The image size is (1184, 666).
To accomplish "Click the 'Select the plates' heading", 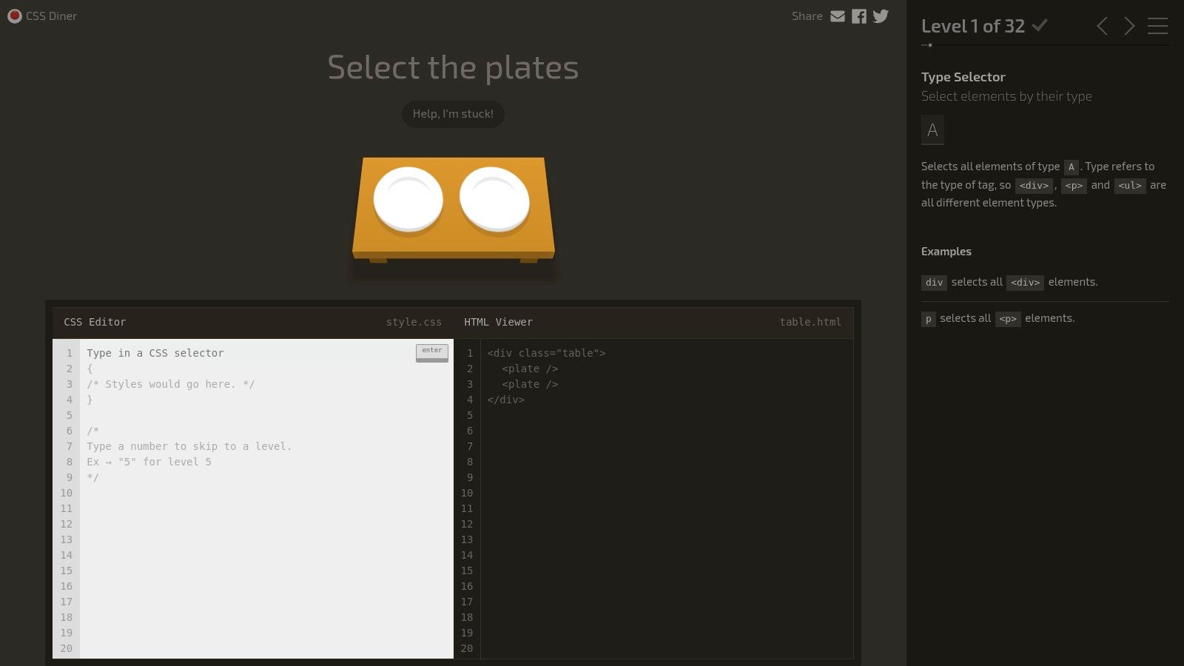I will point(453,67).
